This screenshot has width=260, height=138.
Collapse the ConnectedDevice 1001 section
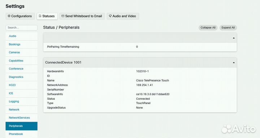click(x=234, y=63)
